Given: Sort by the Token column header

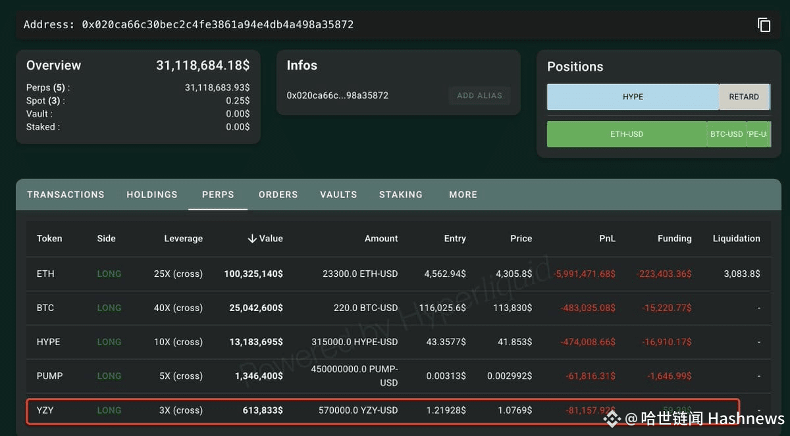Looking at the screenshot, I should coord(49,239).
